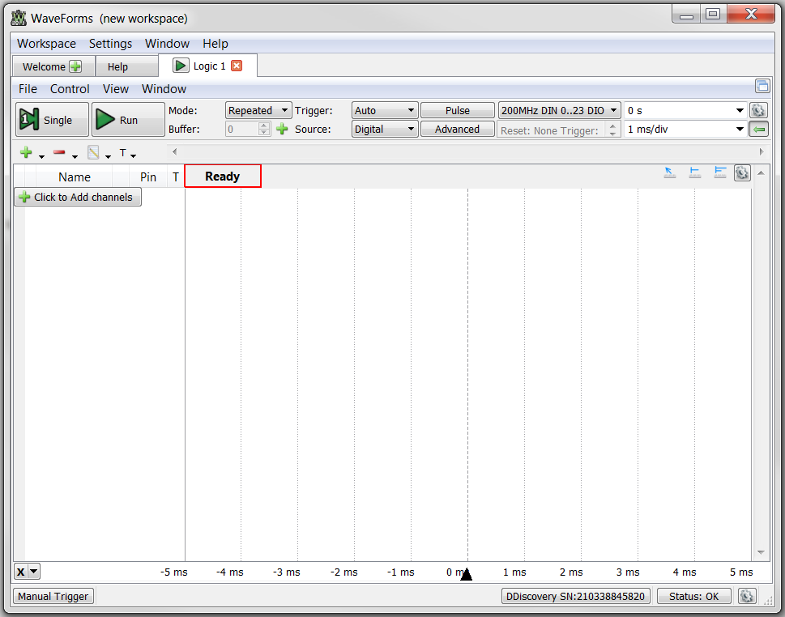Close the Logic 1 tab
The image size is (785, 617).
pos(237,66)
